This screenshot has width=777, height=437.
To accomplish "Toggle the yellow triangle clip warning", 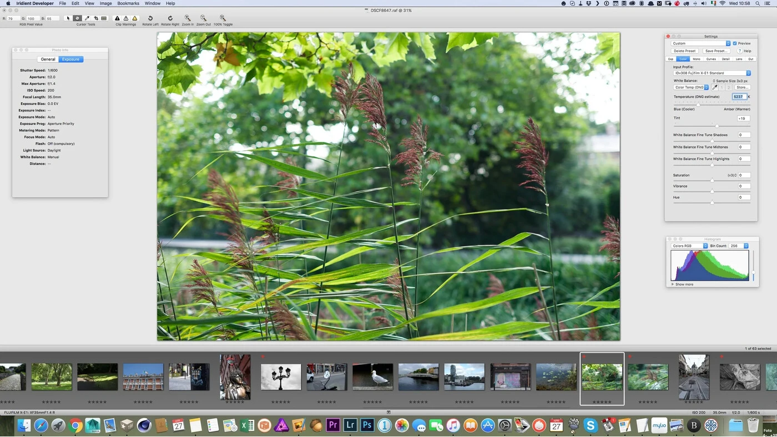I will 134,18.
